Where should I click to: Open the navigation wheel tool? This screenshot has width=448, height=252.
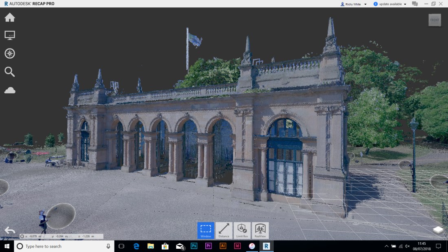pyautogui.click(x=9, y=53)
